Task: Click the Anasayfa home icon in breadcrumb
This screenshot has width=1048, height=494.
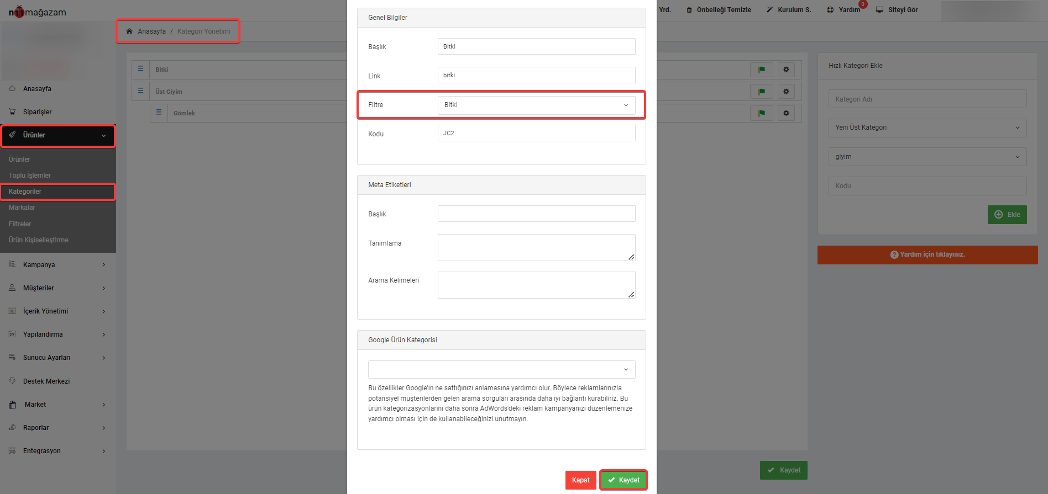Action: point(129,31)
